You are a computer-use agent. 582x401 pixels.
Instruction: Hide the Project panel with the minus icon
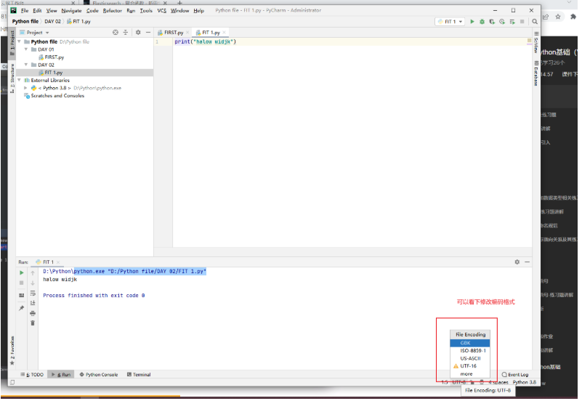(148, 32)
